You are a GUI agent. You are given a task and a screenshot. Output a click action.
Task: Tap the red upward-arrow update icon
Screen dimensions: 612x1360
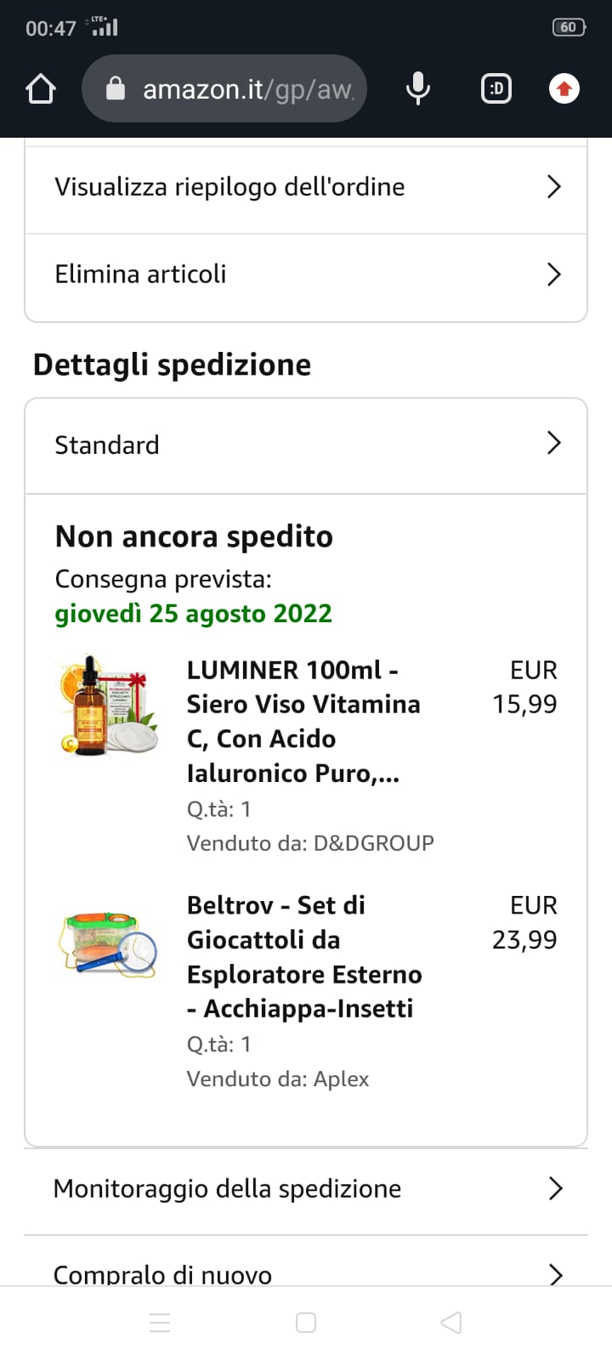coord(564,88)
